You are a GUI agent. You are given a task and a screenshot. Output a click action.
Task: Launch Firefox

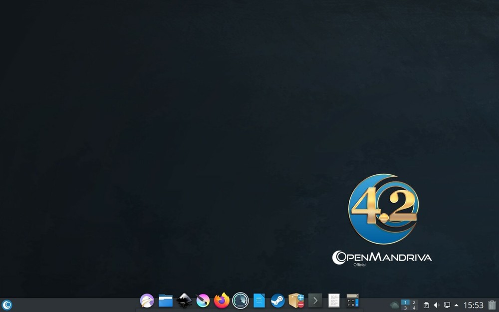pos(221,302)
